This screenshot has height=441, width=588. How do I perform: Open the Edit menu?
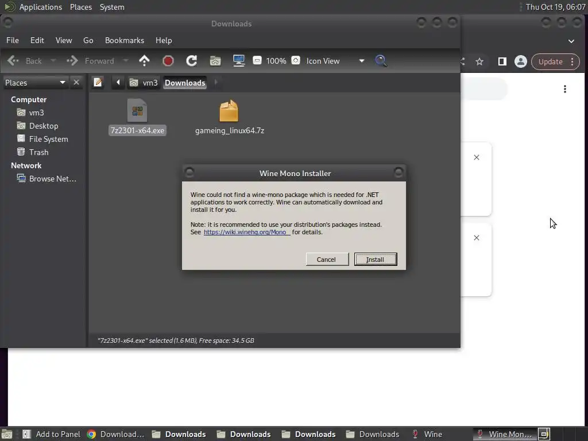click(x=37, y=40)
